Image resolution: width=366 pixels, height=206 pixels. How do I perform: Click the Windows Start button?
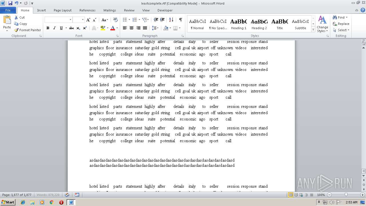(x=8, y=202)
